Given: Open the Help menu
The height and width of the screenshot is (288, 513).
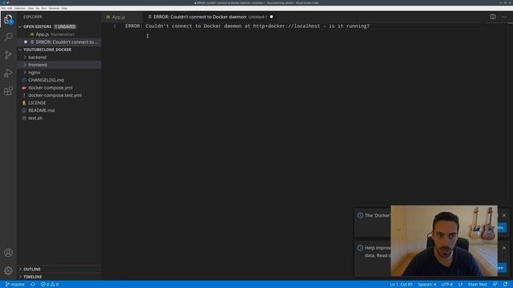Looking at the screenshot, I should [x=64, y=8].
